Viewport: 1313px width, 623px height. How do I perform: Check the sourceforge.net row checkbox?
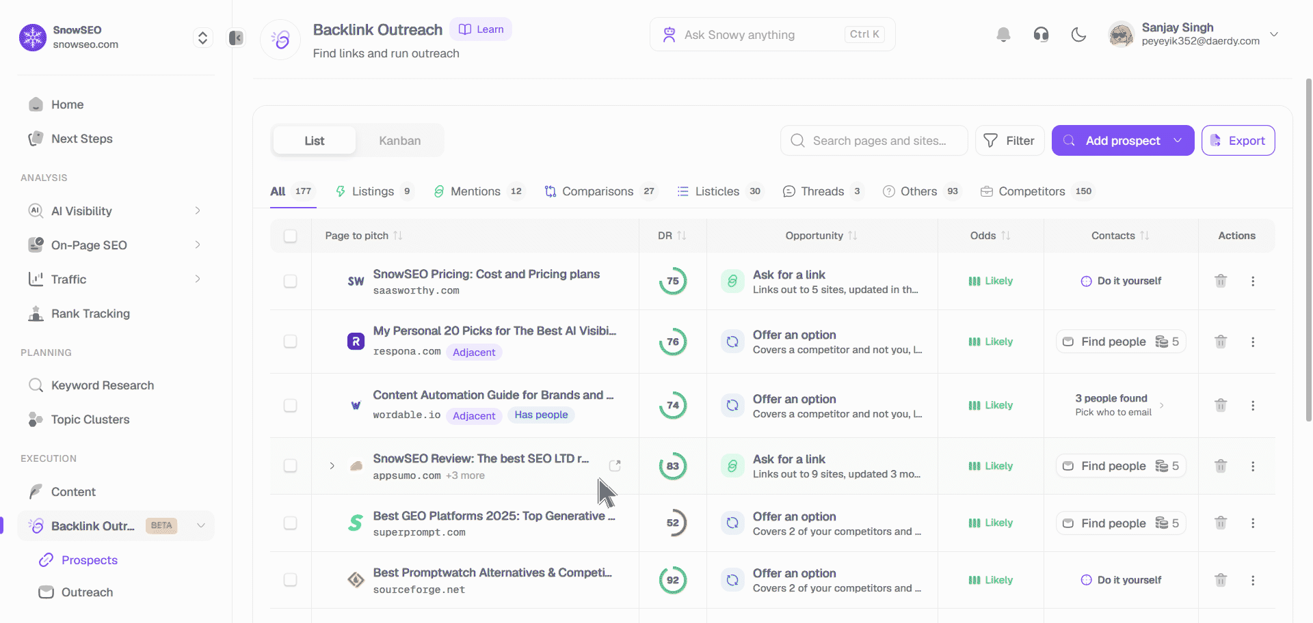(x=290, y=580)
